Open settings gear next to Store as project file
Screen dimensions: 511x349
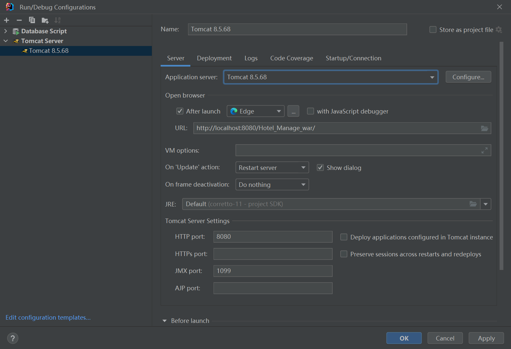click(499, 30)
